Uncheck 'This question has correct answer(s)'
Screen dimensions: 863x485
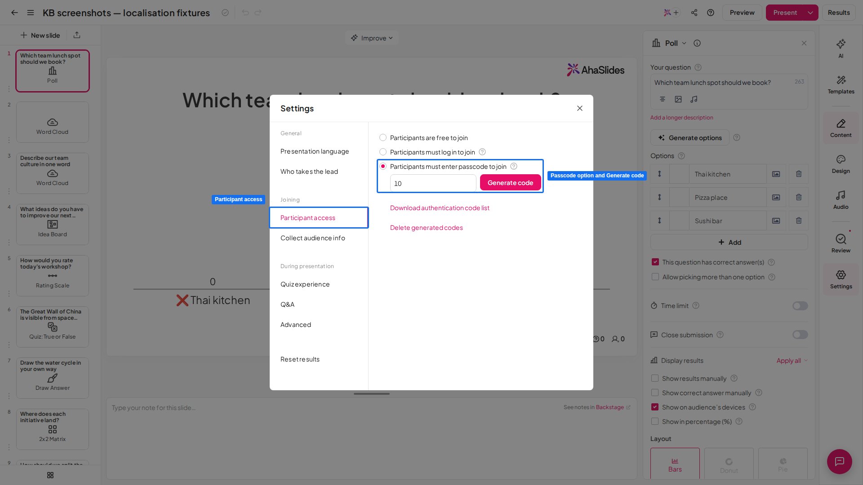(655, 262)
